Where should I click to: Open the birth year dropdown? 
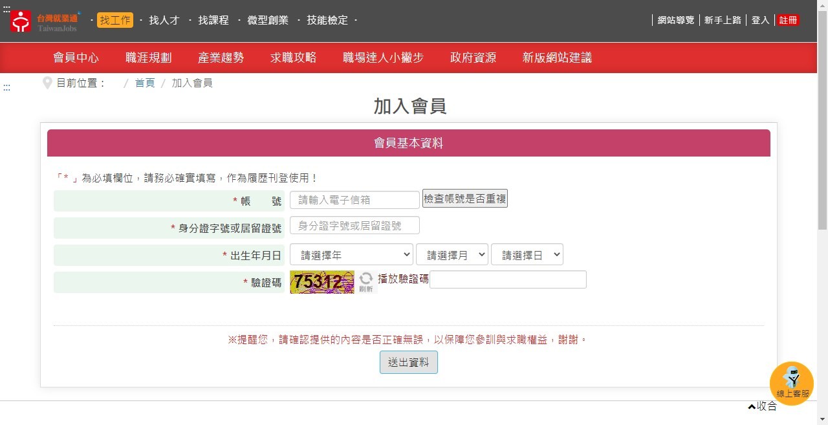(x=351, y=255)
